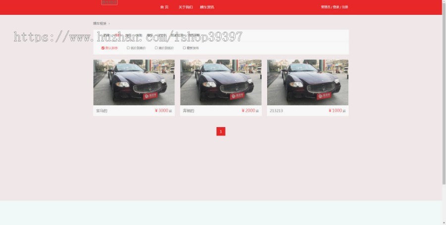Viewport: 446px width, 225px height.
Task: Open the 关于我们 about page
Action: coord(185,7)
